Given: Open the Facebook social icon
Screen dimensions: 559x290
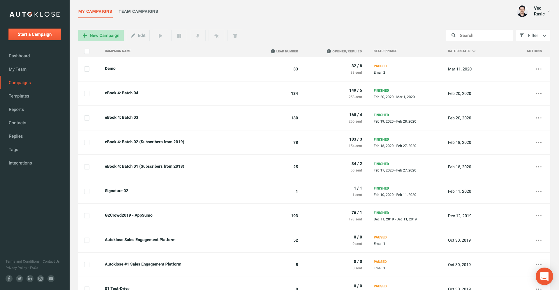Looking at the screenshot, I should point(9,279).
